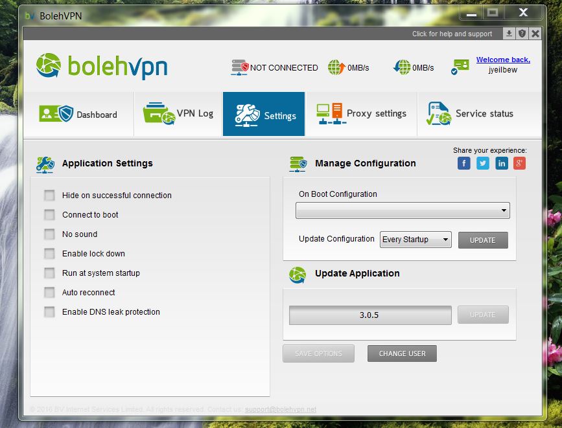The image size is (562, 428).
Task: Enable the Auto reconnect checkbox
Action: (x=49, y=292)
